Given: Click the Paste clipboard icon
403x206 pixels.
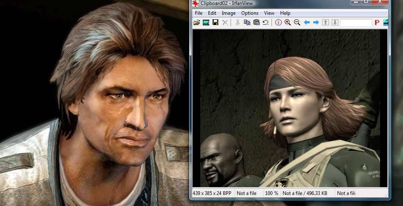Looking at the screenshot, I should [256, 23].
